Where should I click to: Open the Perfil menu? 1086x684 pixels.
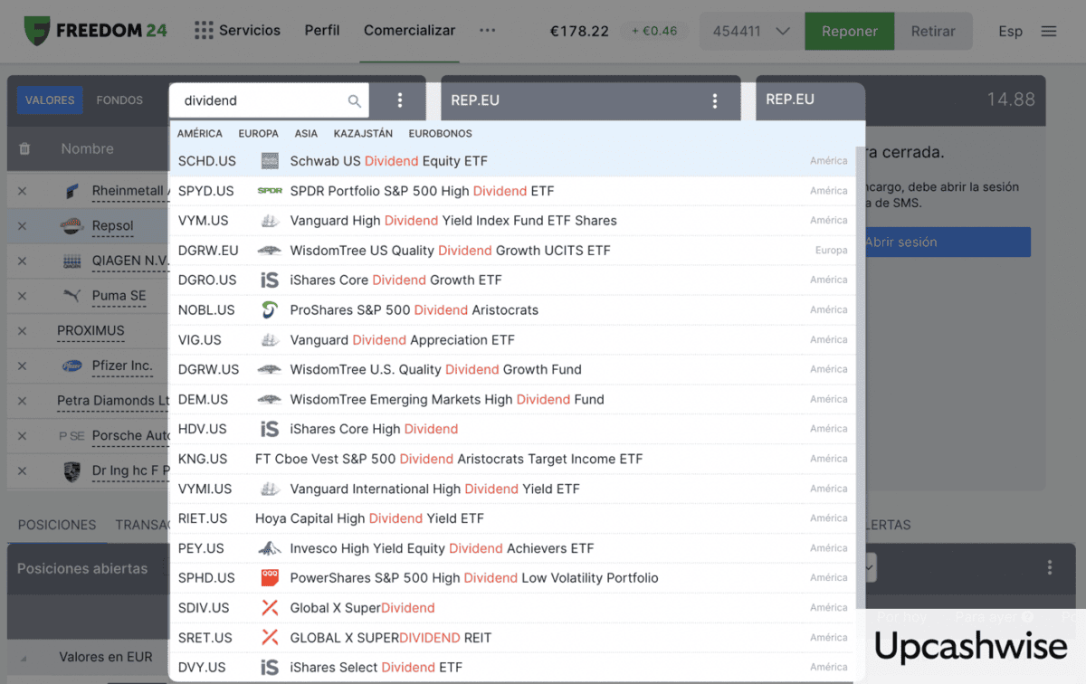(x=322, y=30)
